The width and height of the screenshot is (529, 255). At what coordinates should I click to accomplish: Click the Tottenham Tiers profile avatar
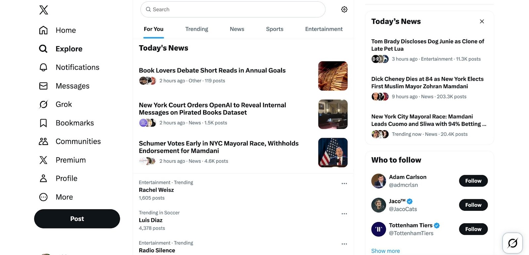coord(379,229)
